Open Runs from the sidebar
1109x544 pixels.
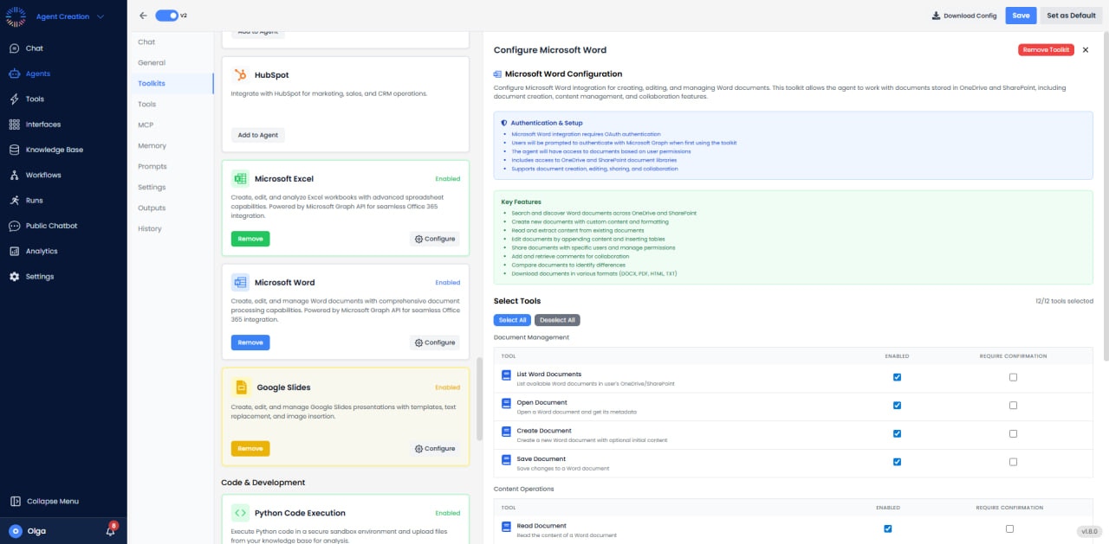34,200
